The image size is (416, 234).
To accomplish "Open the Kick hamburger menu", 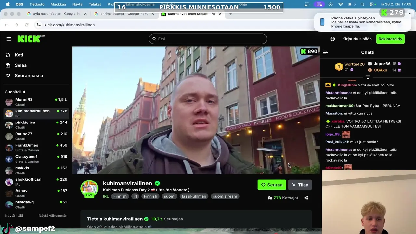I will coord(9,39).
